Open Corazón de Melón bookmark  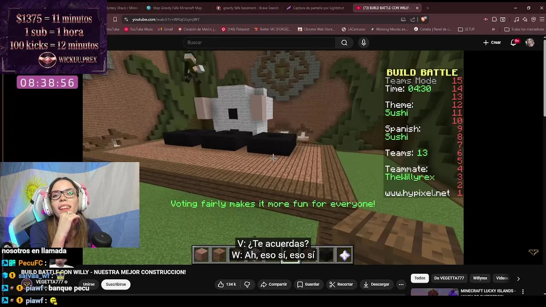(x=197, y=29)
